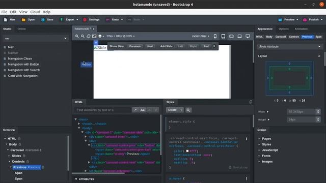
Task: Switch to the desktop monitor viewport
Action: pos(248,36)
